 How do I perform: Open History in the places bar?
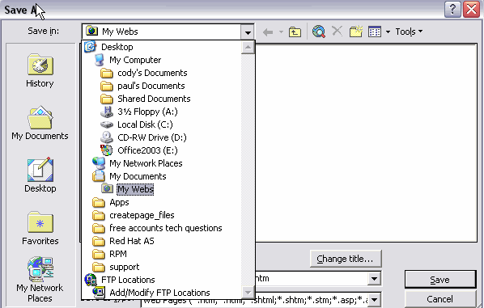coord(40,71)
